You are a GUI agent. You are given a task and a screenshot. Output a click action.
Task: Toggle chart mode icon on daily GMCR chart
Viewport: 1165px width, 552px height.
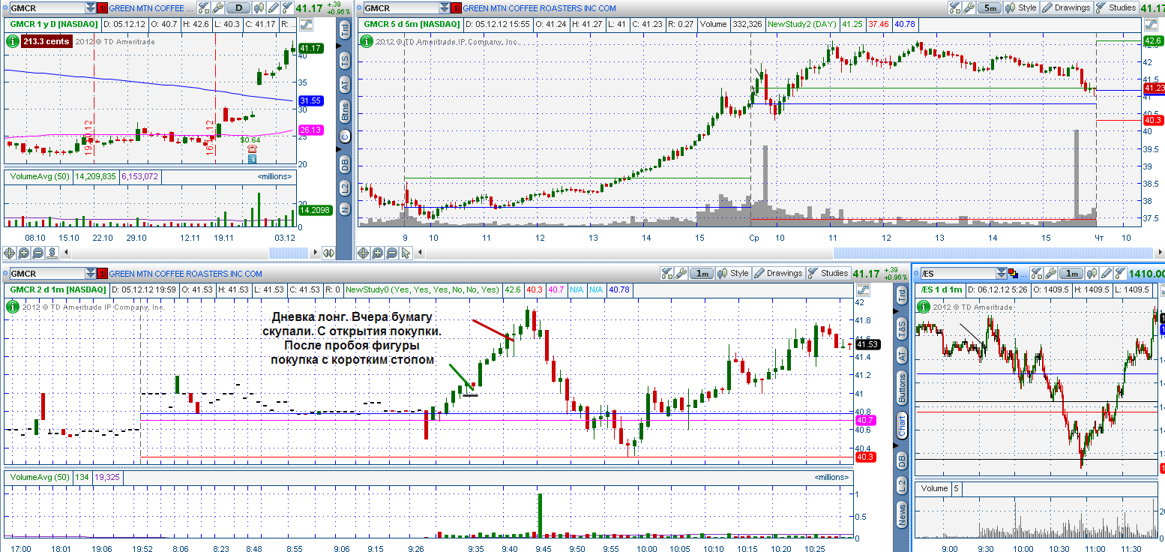(x=306, y=24)
